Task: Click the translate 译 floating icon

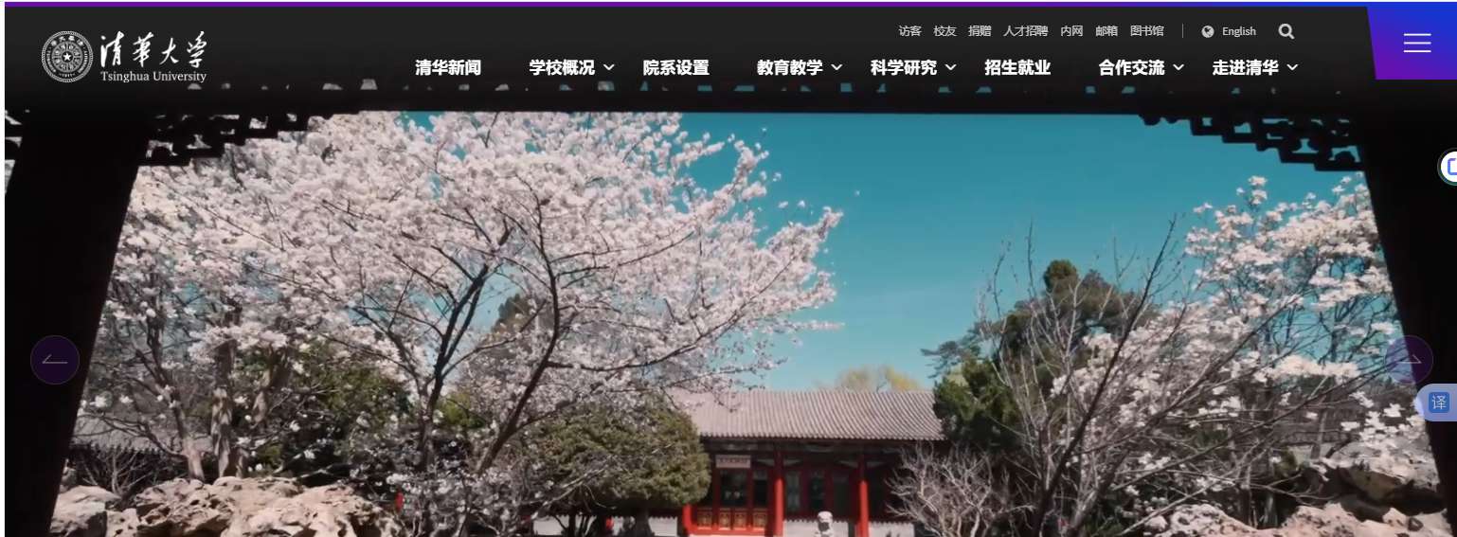Action: coord(1439,403)
